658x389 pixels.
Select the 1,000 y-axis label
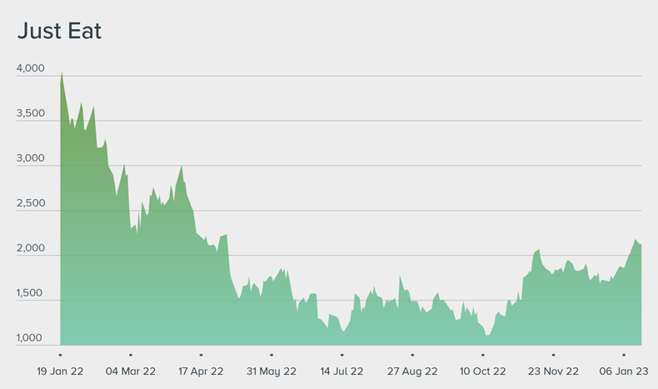pyautogui.click(x=30, y=338)
